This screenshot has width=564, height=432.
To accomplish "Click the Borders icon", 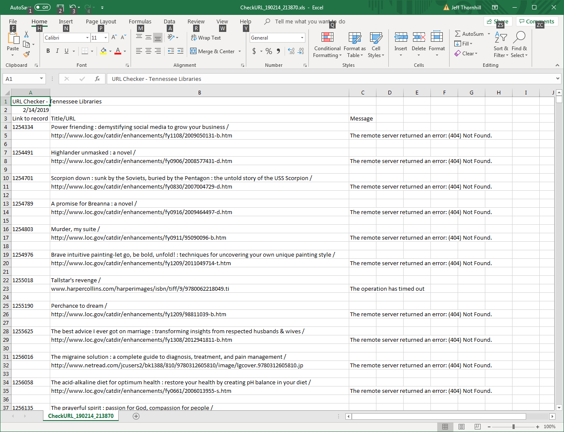I will 85,51.
